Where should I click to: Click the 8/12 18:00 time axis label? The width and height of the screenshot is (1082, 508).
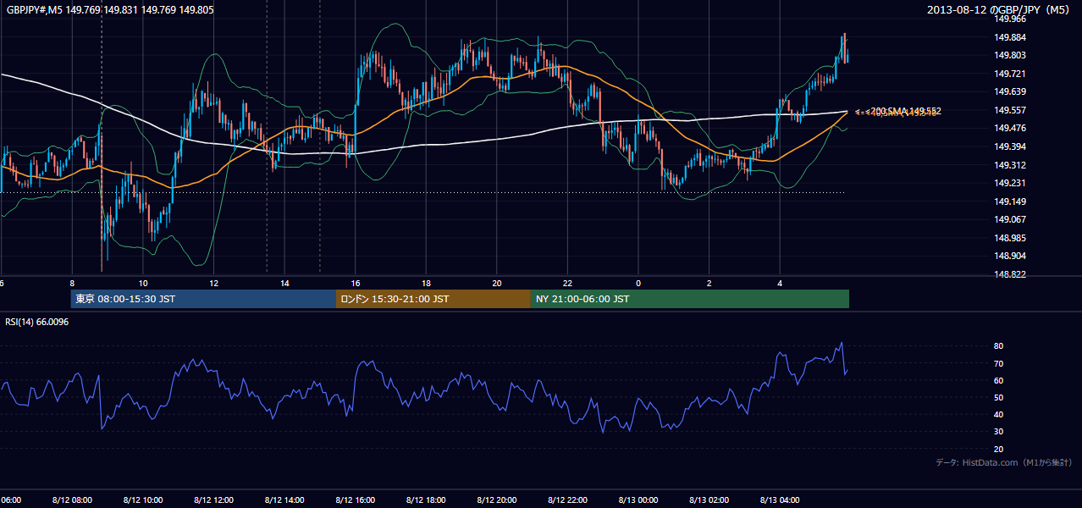426,500
